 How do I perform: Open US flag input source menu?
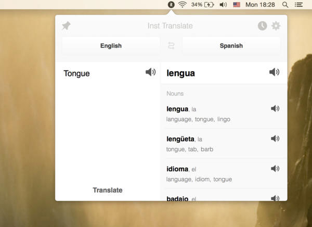click(237, 5)
